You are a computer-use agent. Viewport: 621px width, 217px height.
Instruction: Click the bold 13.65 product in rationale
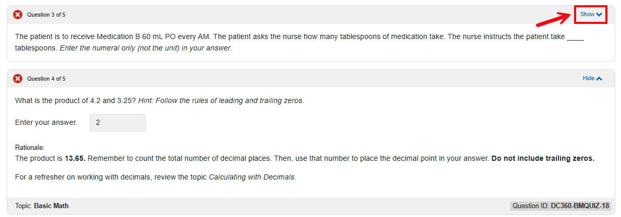point(75,158)
